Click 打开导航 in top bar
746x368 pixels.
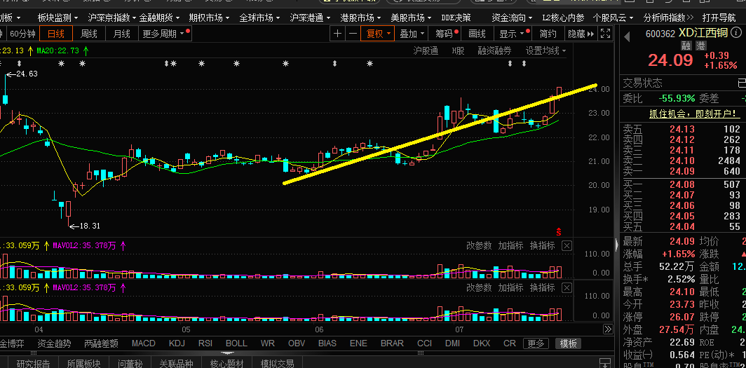pos(719,18)
